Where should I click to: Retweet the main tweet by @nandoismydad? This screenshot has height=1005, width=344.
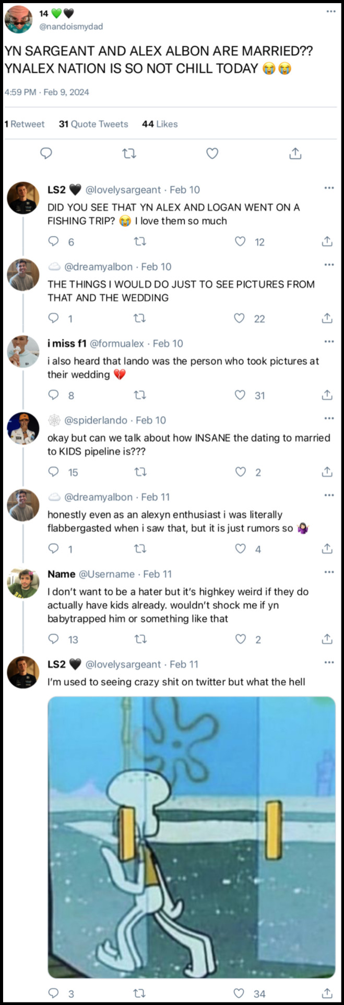129,153
